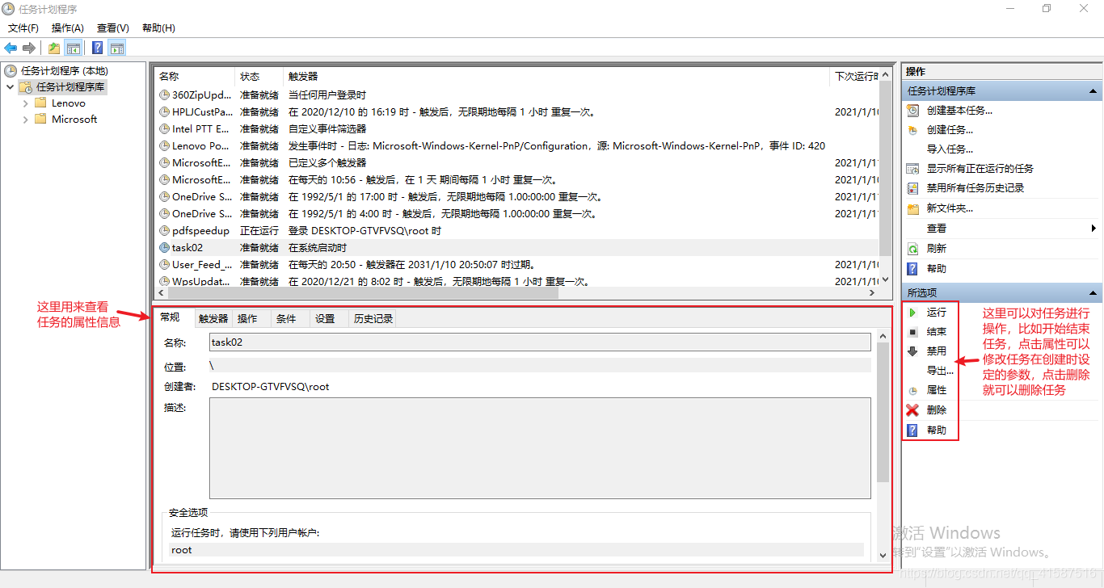1104x588 pixels.
Task: Click the 创建基本任务... action link
Action: point(959,111)
